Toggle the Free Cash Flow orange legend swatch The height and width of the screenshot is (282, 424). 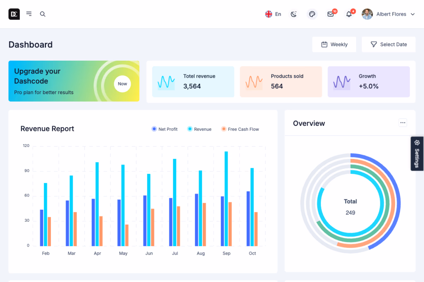click(224, 129)
